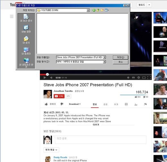Image resolution: width=167 pixels, height=162 pixels.
Task: Click the file name input field
Action: [80, 57]
